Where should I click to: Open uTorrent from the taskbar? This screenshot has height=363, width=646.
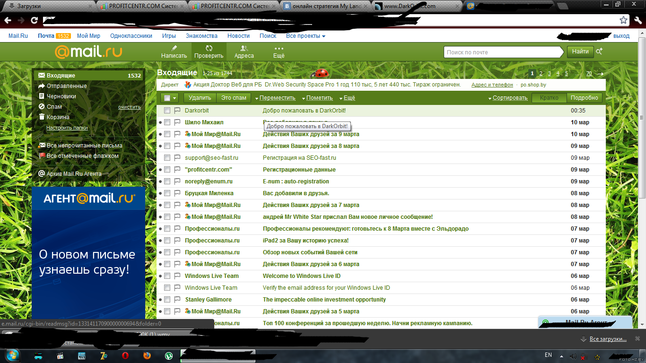coord(168,355)
